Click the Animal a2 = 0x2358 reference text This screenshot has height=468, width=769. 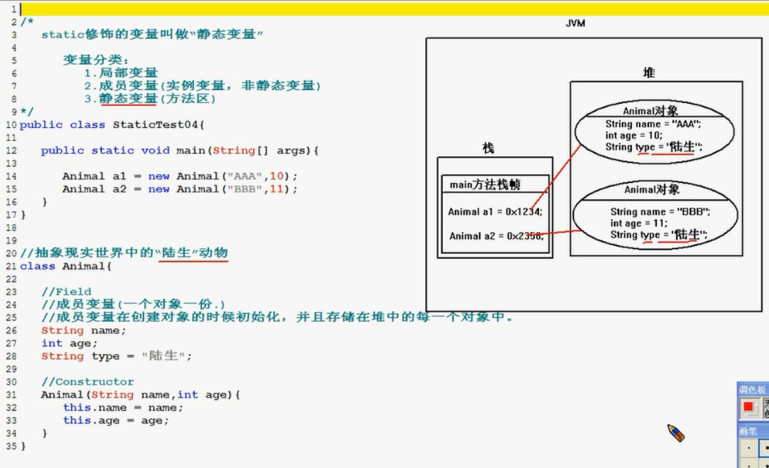pyautogui.click(x=496, y=236)
